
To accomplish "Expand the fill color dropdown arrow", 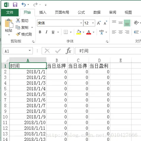I will coord(83,32).
